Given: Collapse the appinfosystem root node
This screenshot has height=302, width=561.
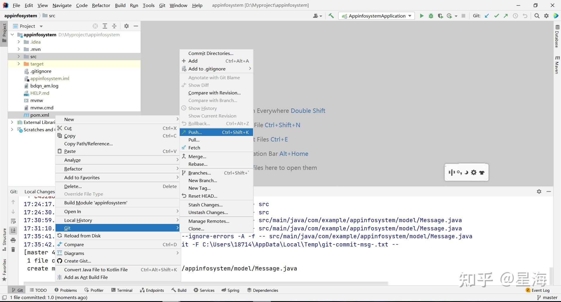Looking at the screenshot, I should click(x=12, y=34).
